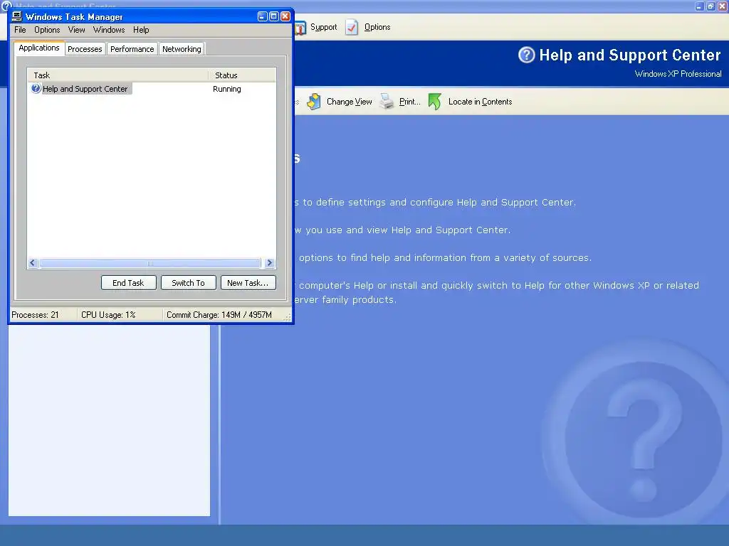The width and height of the screenshot is (729, 546).
Task: Sort by the Status column header
Action: pos(242,75)
